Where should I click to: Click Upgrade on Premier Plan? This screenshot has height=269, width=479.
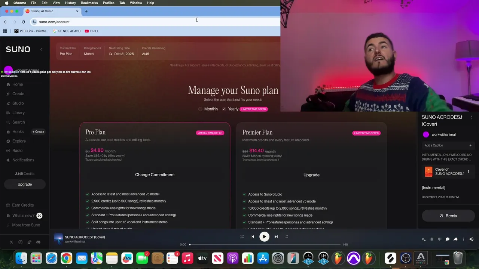311,175
